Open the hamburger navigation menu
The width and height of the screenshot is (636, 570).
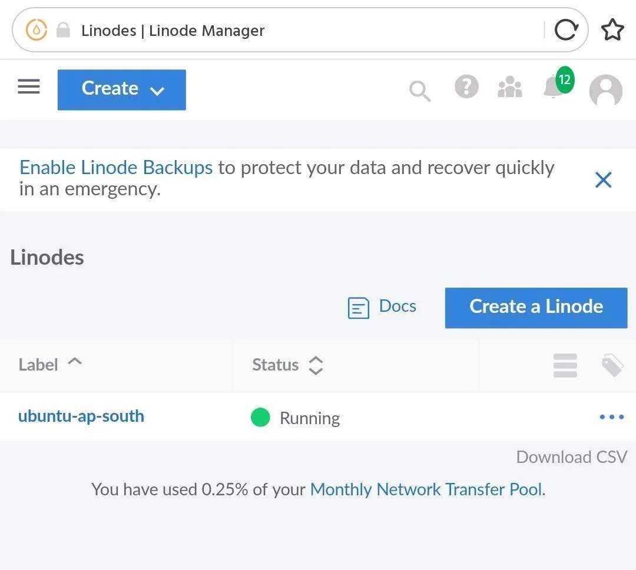coord(29,86)
